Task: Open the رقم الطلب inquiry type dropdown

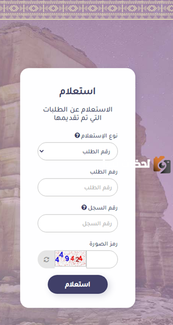Action: pyautogui.click(x=78, y=152)
